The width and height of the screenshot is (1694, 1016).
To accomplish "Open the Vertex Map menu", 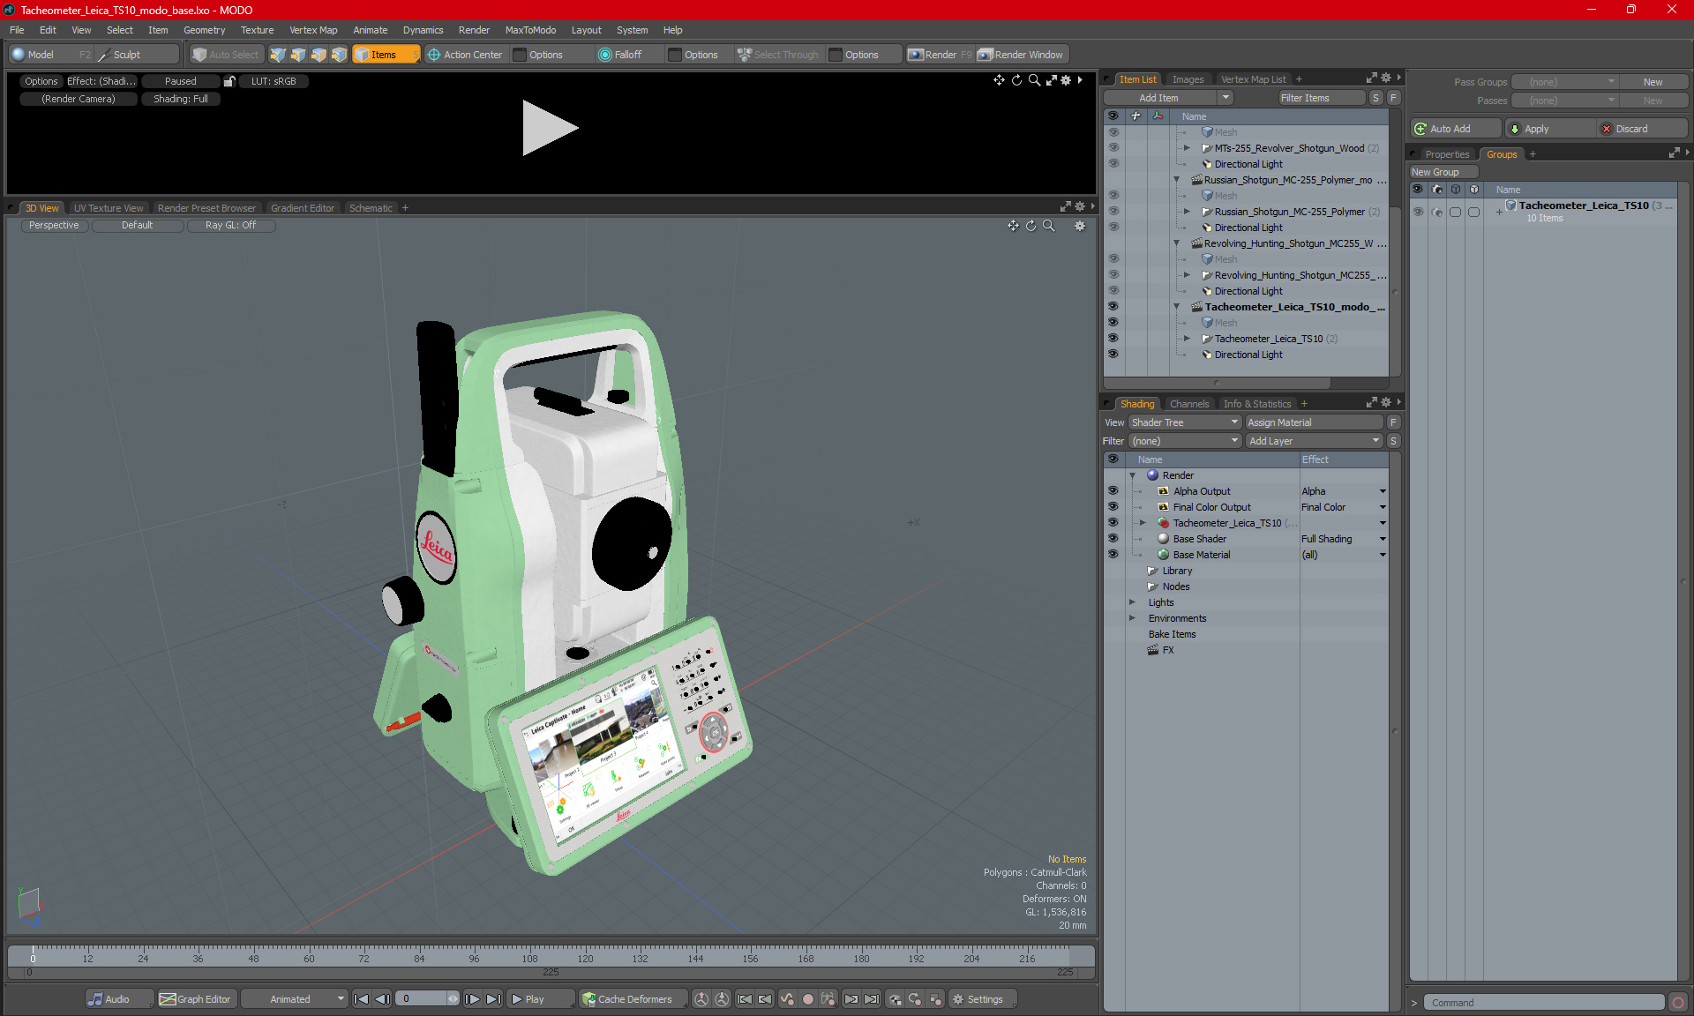I will [x=313, y=30].
